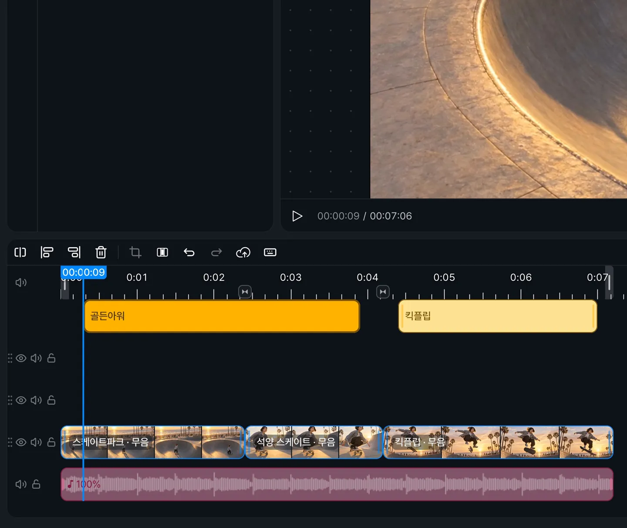Click the cloud upload icon
Screen dimensions: 627x528
[243, 252]
